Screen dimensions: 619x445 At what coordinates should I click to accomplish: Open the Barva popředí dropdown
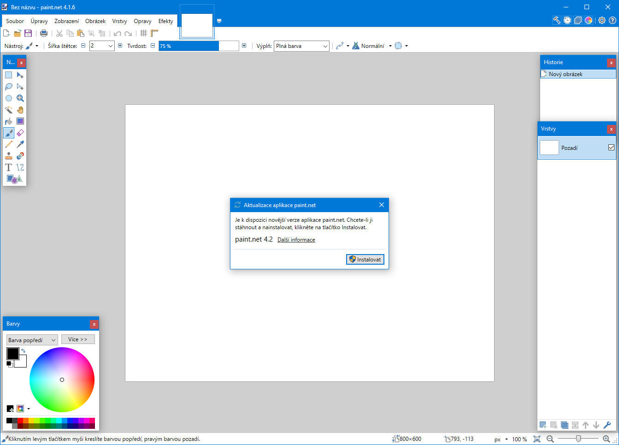coord(32,340)
